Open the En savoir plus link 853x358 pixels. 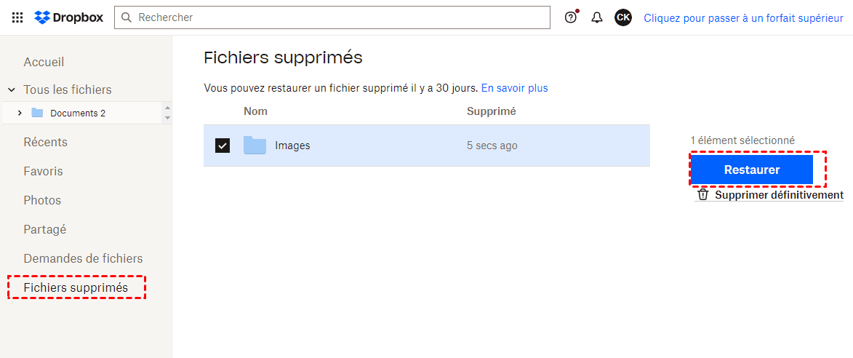tap(514, 88)
